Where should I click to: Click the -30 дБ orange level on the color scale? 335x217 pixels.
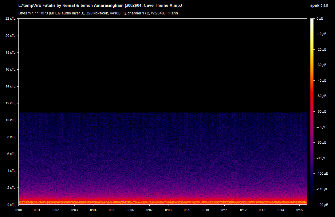coord(321,65)
